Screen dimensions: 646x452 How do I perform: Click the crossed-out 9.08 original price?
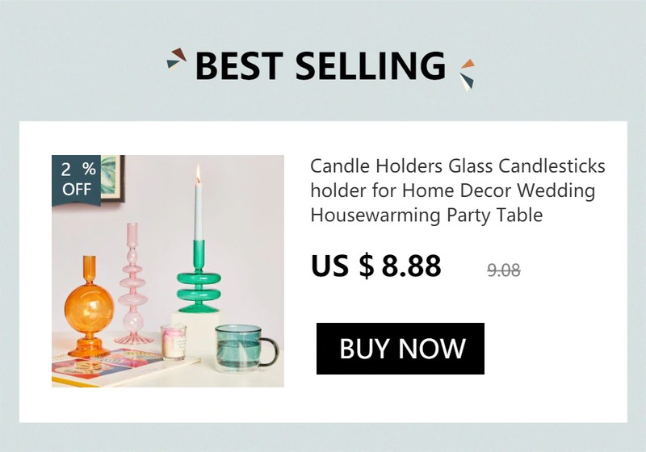[x=503, y=271]
